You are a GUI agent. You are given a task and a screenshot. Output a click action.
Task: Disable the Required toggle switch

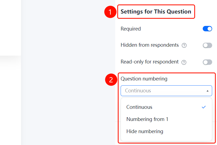(x=207, y=29)
